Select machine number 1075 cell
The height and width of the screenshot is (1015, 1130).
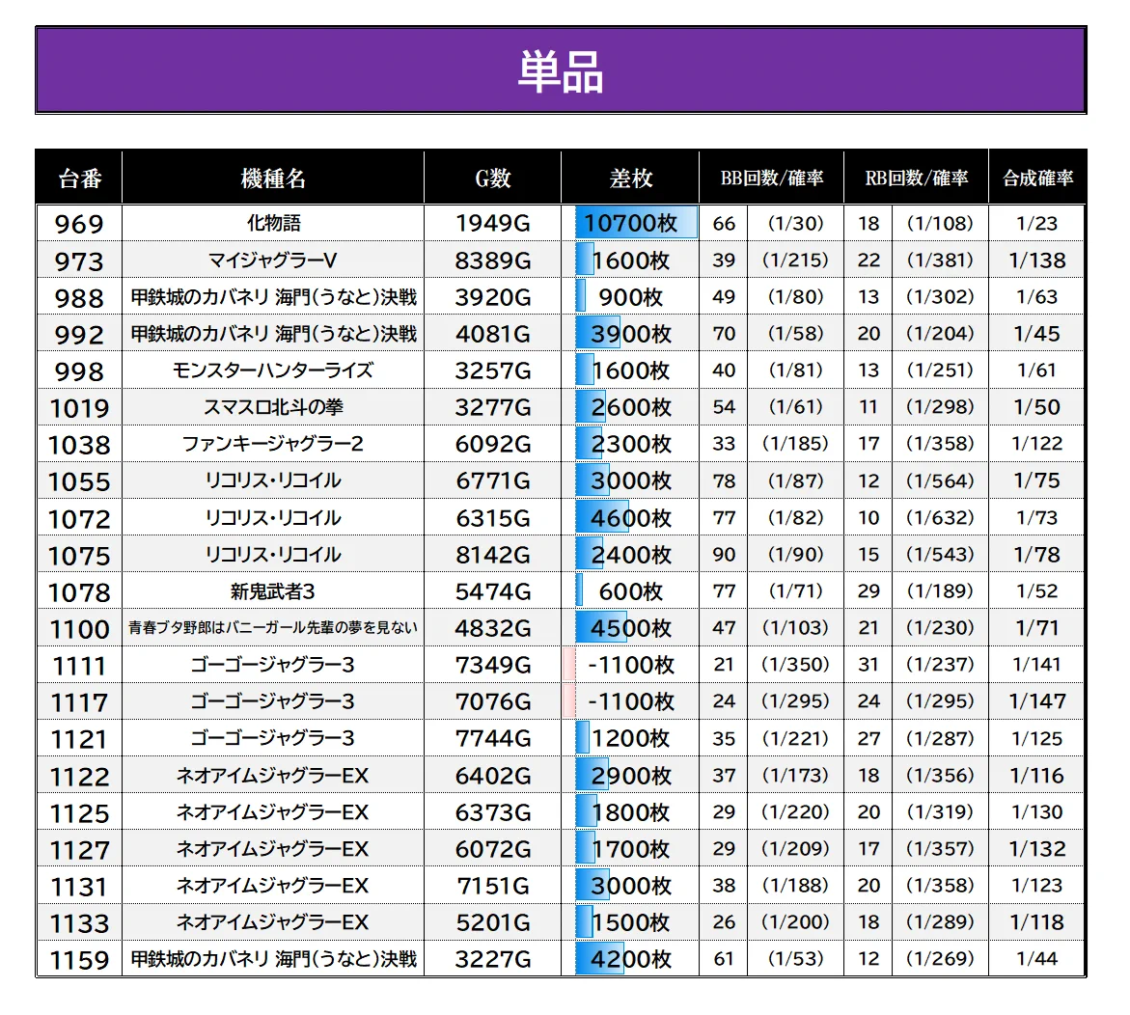tap(79, 556)
